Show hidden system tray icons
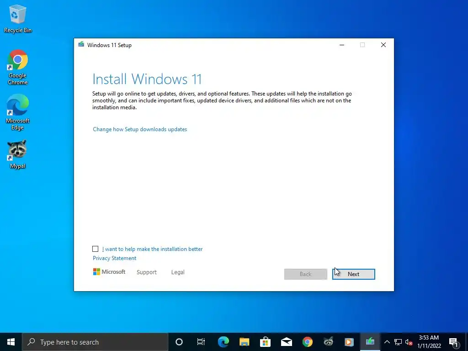Viewport: 468px width, 351px height. pos(387,342)
